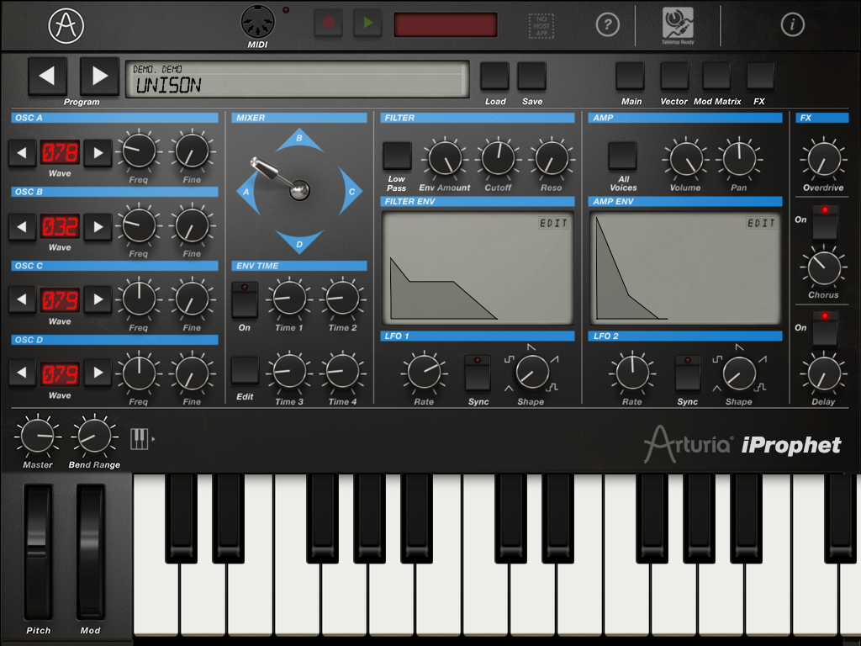Click the Env Time Edit button
Image resolution: width=861 pixels, height=646 pixels.
click(245, 370)
